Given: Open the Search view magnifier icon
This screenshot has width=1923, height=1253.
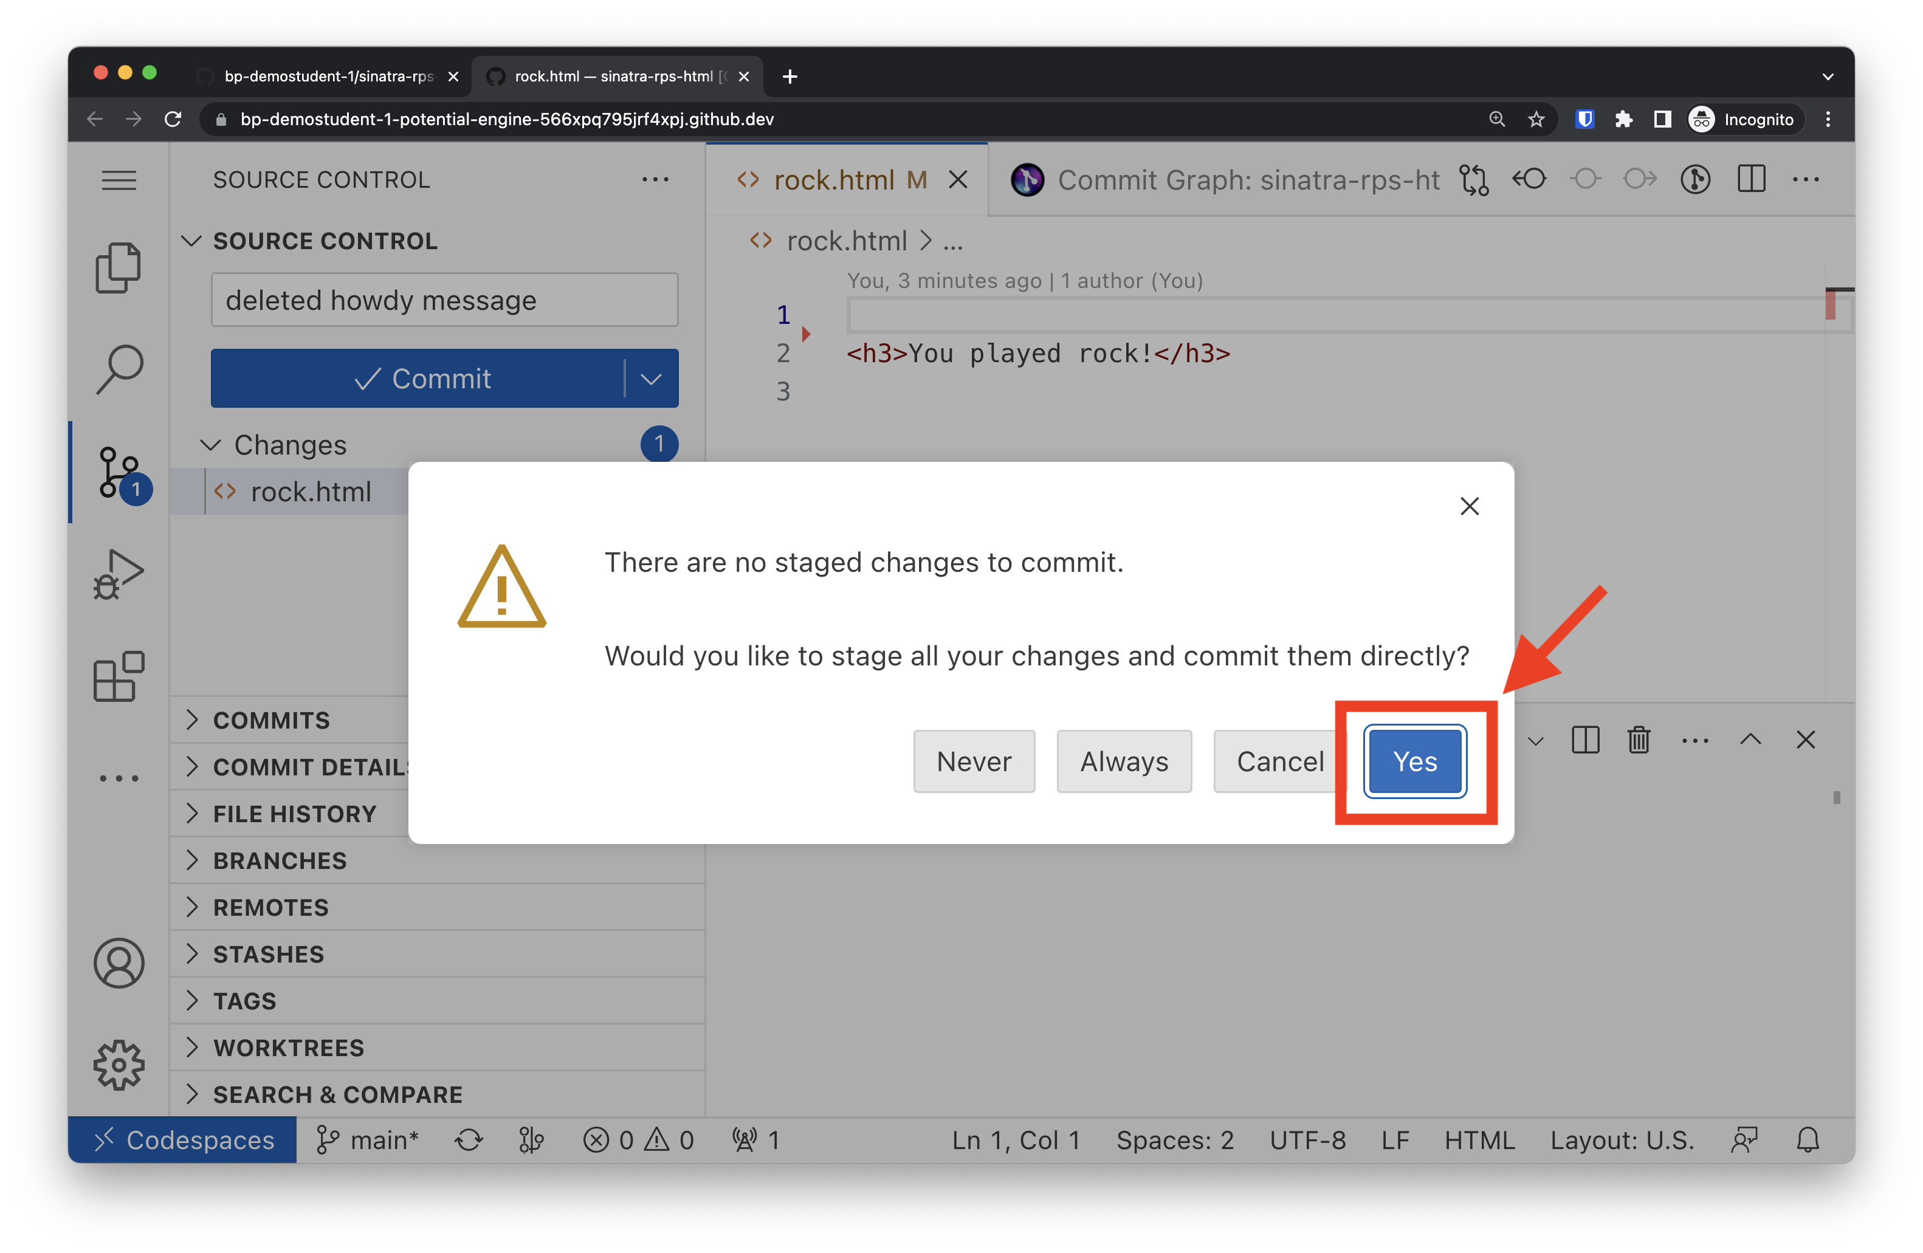Looking at the screenshot, I should point(120,369).
